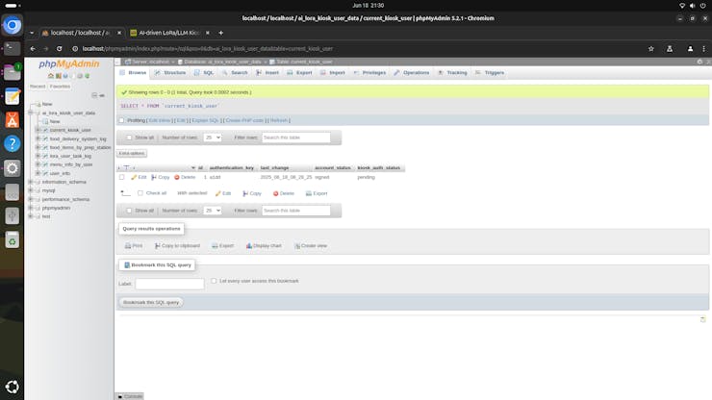Image resolution: width=712 pixels, height=400 pixels.
Task: Click the authentication_key column header
Action: pyautogui.click(x=232, y=168)
